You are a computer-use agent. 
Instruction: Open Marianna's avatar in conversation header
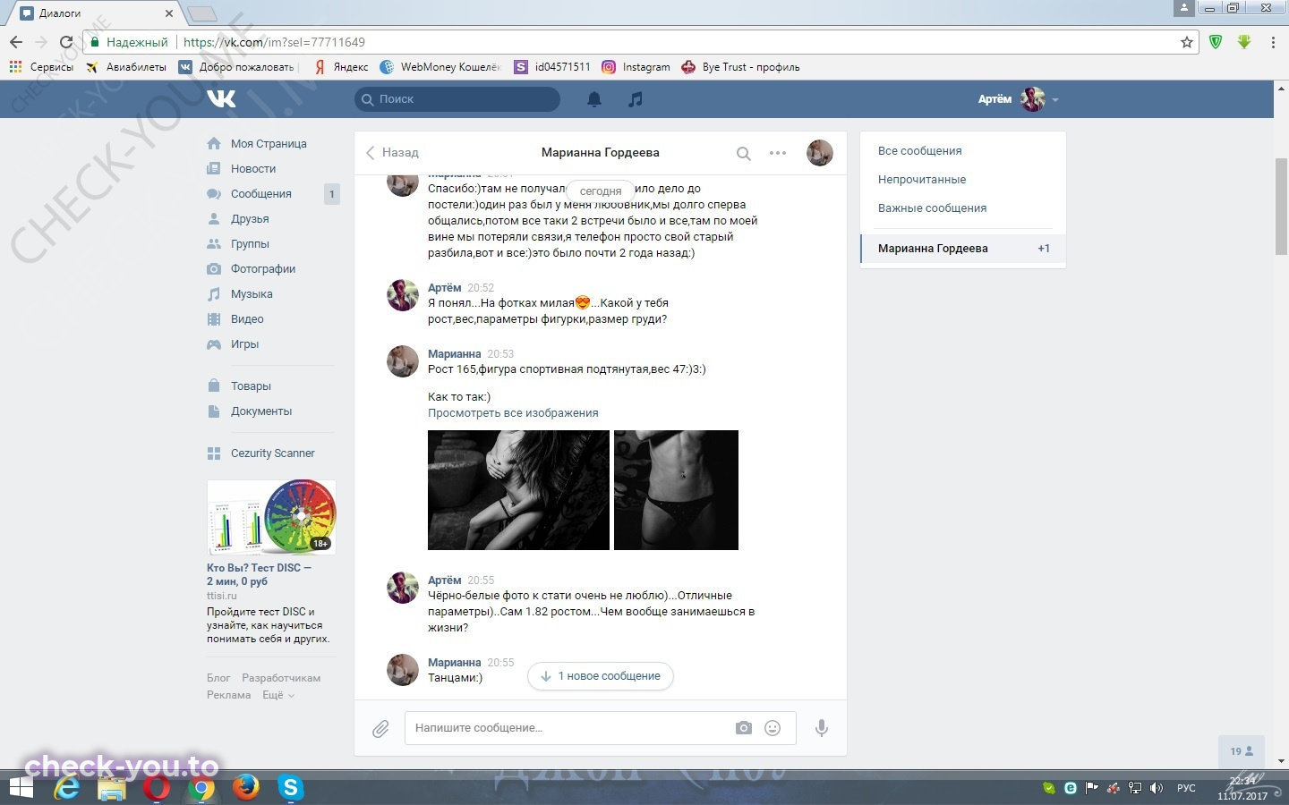click(x=820, y=153)
